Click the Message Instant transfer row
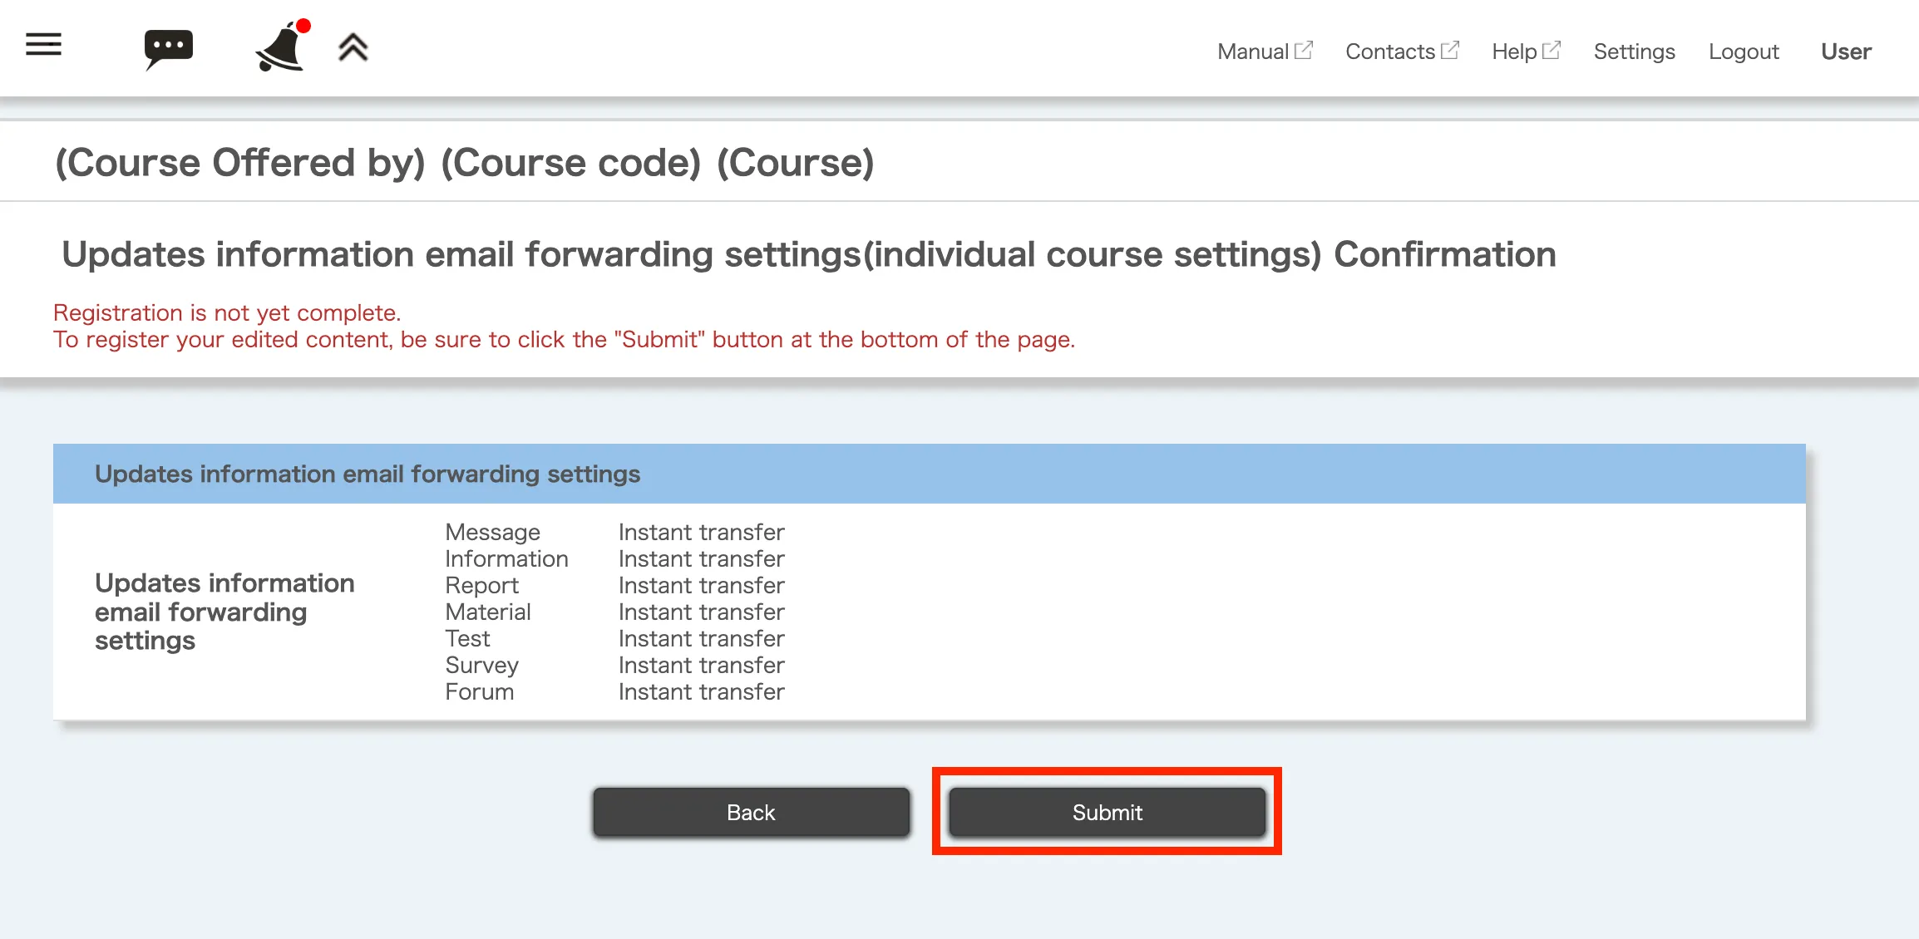The width and height of the screenshot is (1919, 939). click(x=614, y=532)
